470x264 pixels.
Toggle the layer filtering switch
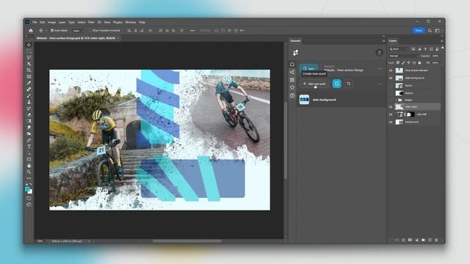[x=443, y=48]
